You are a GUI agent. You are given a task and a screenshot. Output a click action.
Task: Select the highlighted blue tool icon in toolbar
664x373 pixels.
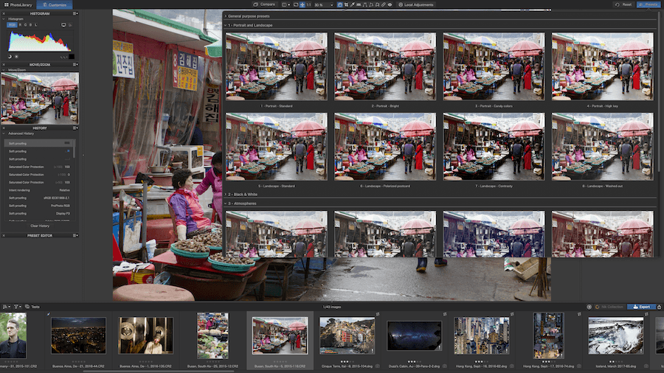340,4
